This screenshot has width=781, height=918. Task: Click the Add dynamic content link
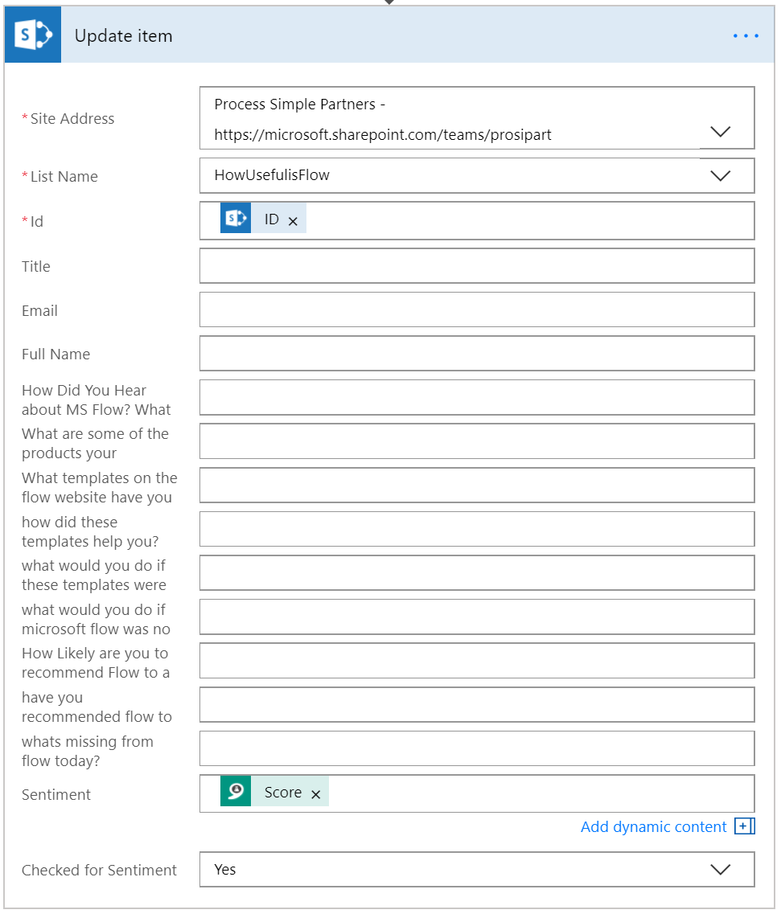tap(653, 826)
